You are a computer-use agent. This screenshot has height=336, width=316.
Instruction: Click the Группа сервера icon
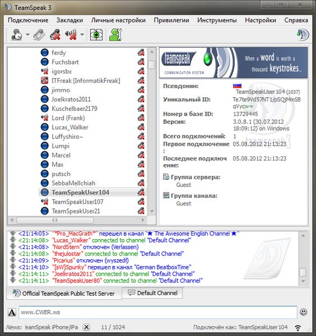(x=166, y=177)
